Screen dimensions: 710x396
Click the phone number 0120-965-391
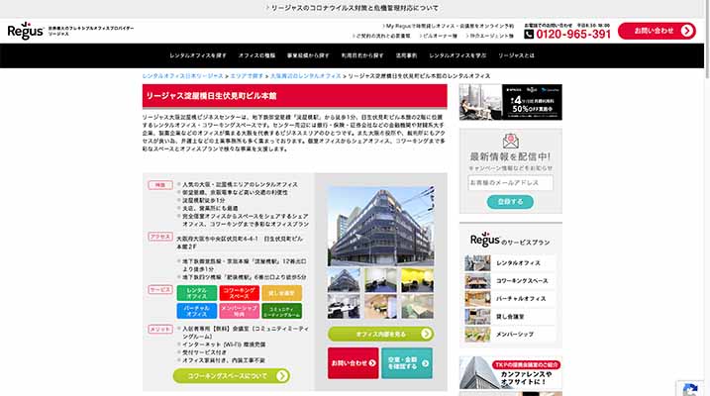coord(572,35)
